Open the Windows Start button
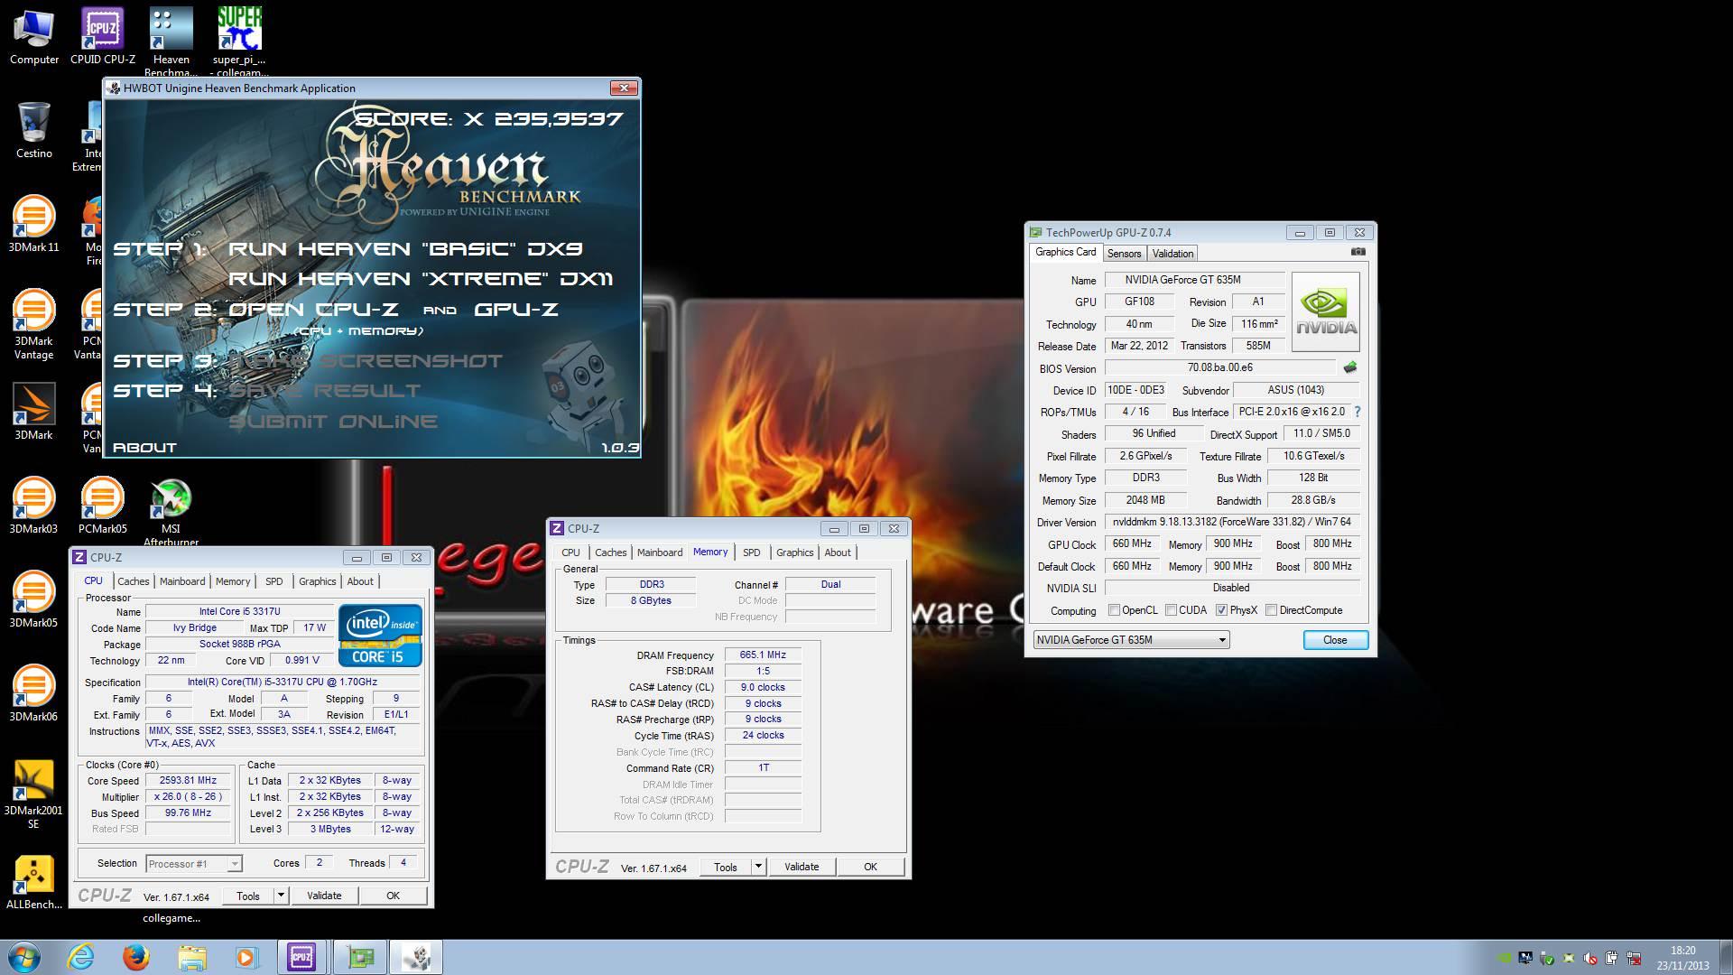The height and width of the screenshot is (975, 1733). coord(23,957)
